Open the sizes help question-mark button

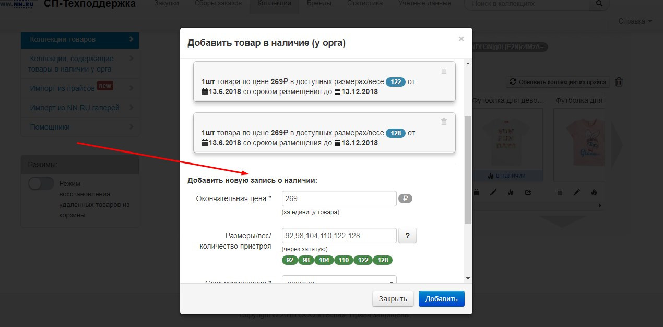407,236
